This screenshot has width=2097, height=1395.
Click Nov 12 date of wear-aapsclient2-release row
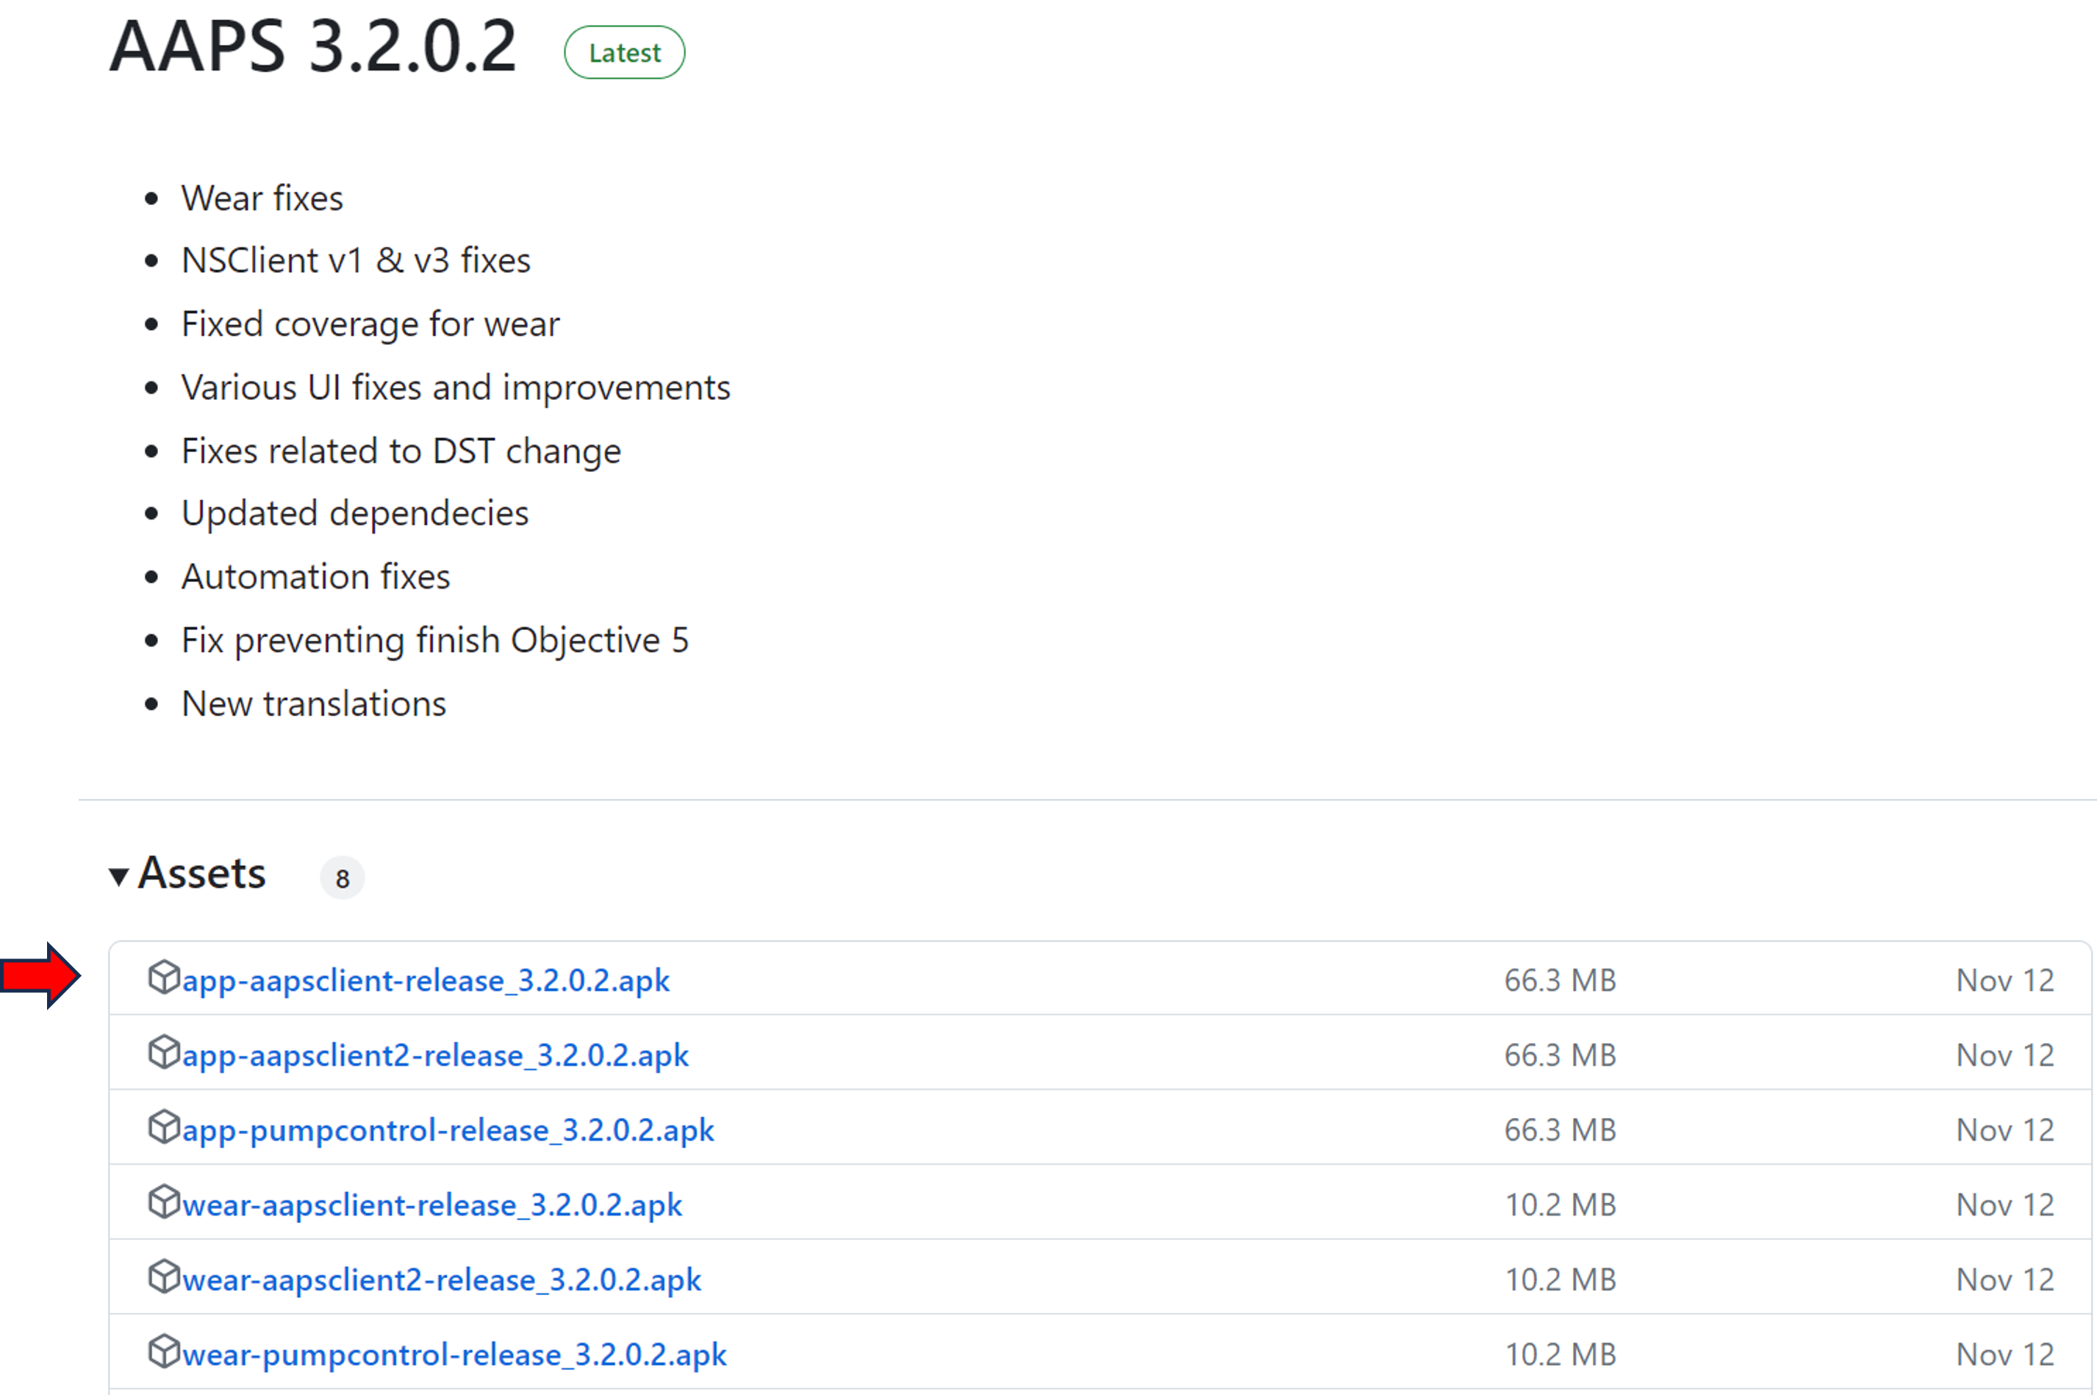tap(2005, 1280)
